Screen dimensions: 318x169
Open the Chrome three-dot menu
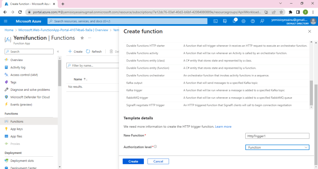coord(313,12)
